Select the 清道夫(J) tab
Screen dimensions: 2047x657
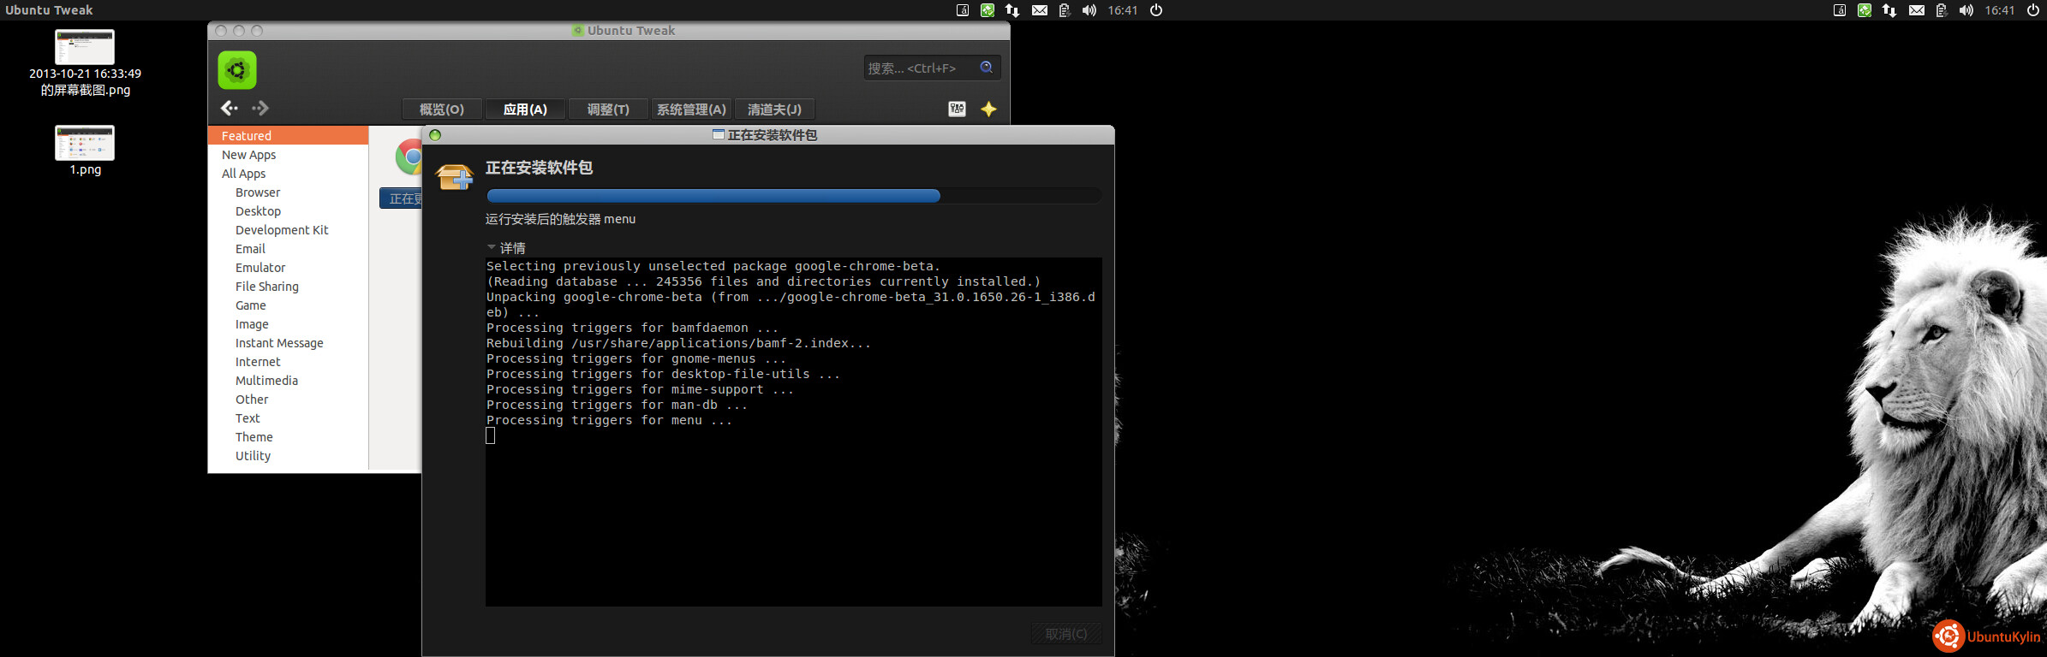774,109
